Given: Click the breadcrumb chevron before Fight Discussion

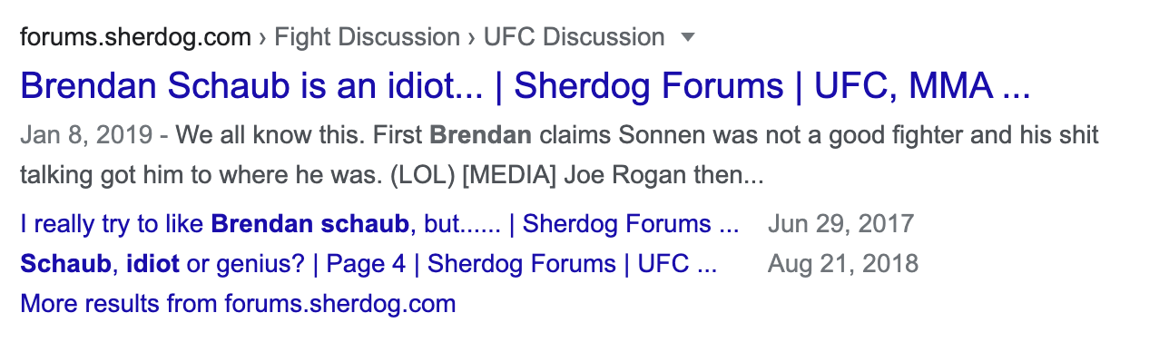Looking at the screenshot, I should [262, 38].
